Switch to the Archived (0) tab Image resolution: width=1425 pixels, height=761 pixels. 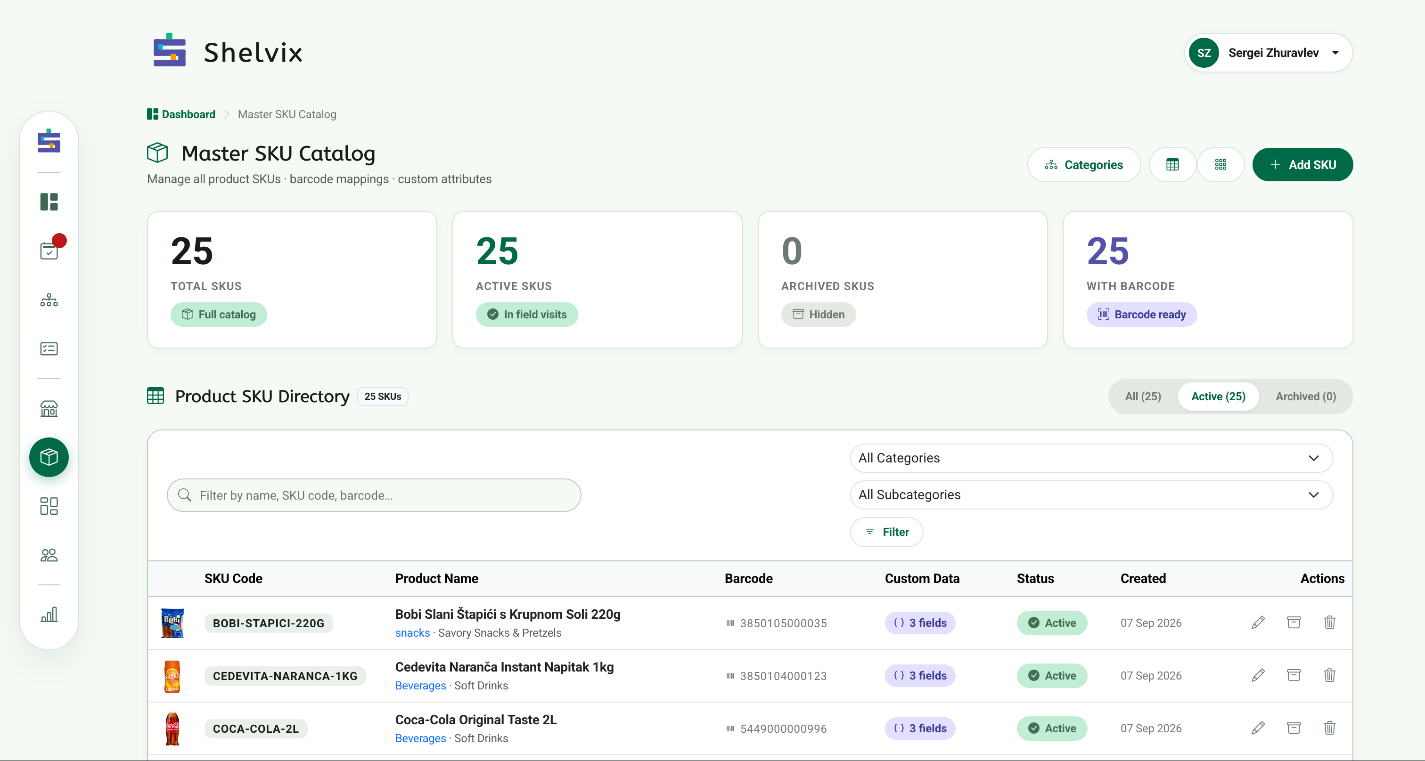(x=1305, y=396)
